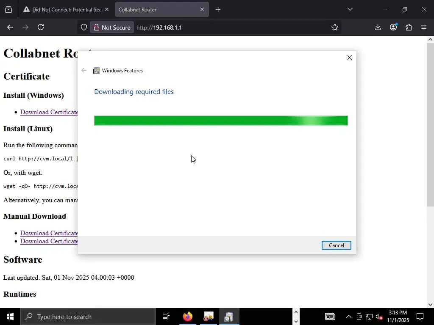The width and height of the screenshot is (434, 325).
Task: Click the muted volume tray icon
Action: 379,317
